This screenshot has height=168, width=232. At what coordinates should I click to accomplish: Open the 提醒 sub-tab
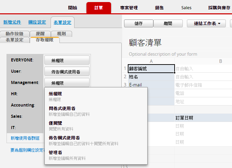[x=40, y=34]
